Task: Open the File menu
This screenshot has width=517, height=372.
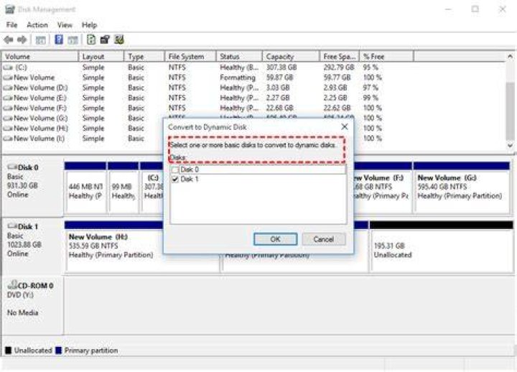Action: pos(12,25)
